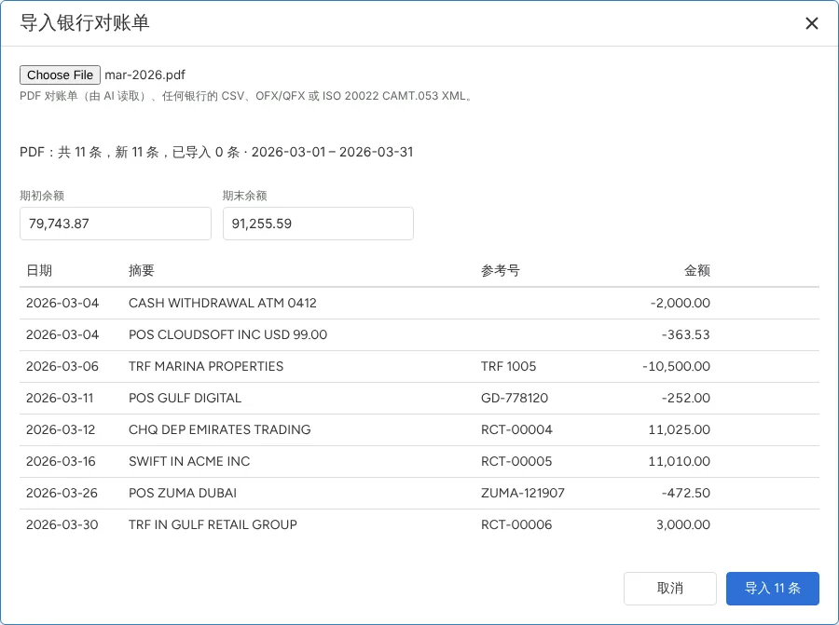Click amount -10,500.00
Screen dimensions: 839x625
click(x=677, y=366)
